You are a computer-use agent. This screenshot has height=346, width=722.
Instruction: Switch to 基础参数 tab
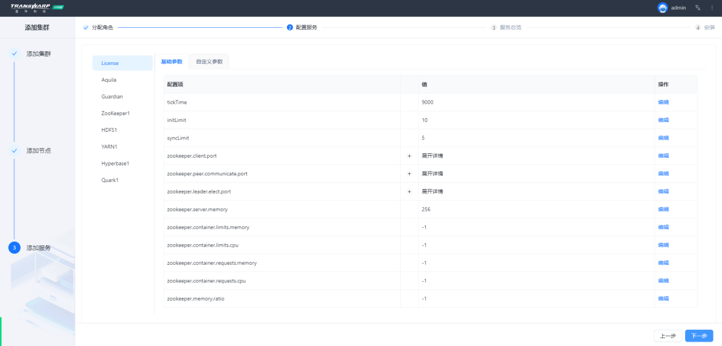(x=172, y=62)
